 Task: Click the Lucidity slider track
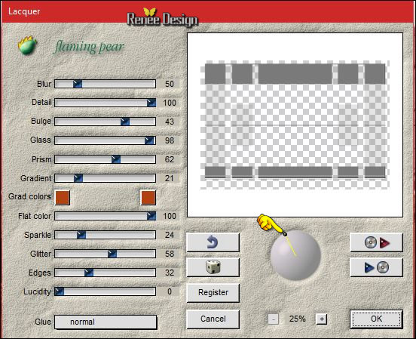105,291
